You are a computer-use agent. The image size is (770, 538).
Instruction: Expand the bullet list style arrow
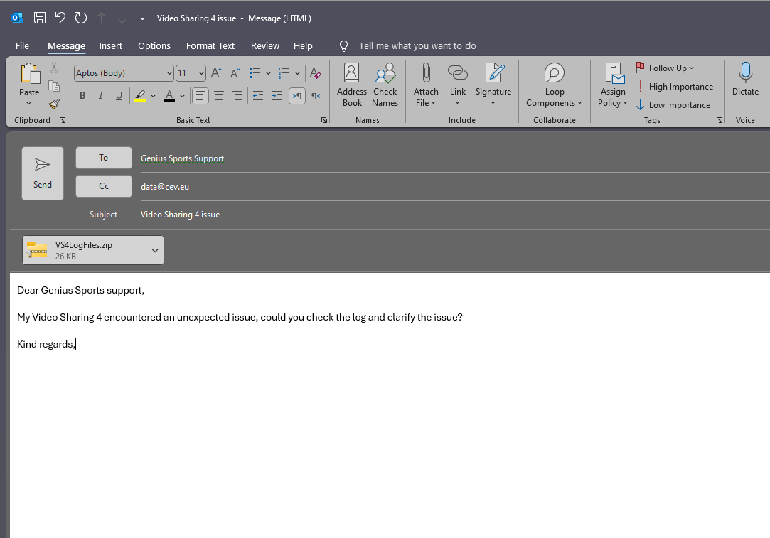point(268,74)
